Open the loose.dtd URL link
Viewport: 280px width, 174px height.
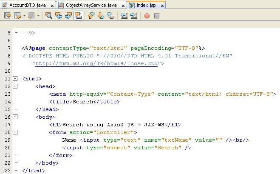tap(96, 64)
